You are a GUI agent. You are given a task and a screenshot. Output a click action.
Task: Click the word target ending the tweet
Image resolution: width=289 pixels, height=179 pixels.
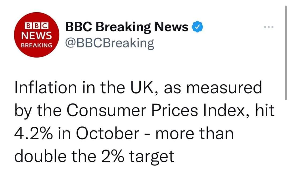point(153,157)
